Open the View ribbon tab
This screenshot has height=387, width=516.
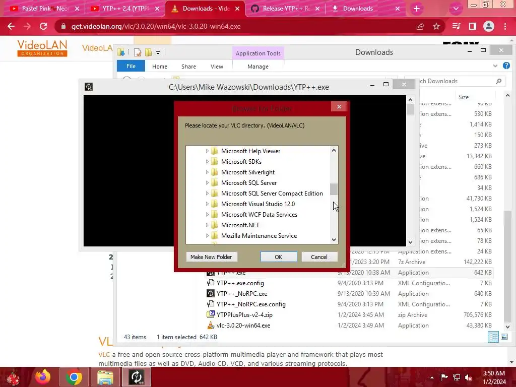(217, 67)
